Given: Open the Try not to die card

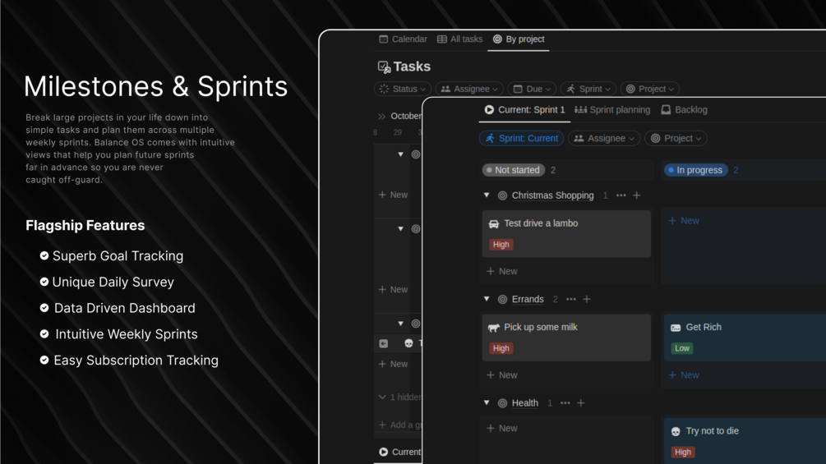Looking at the screenshot, I should coord(745,441).
